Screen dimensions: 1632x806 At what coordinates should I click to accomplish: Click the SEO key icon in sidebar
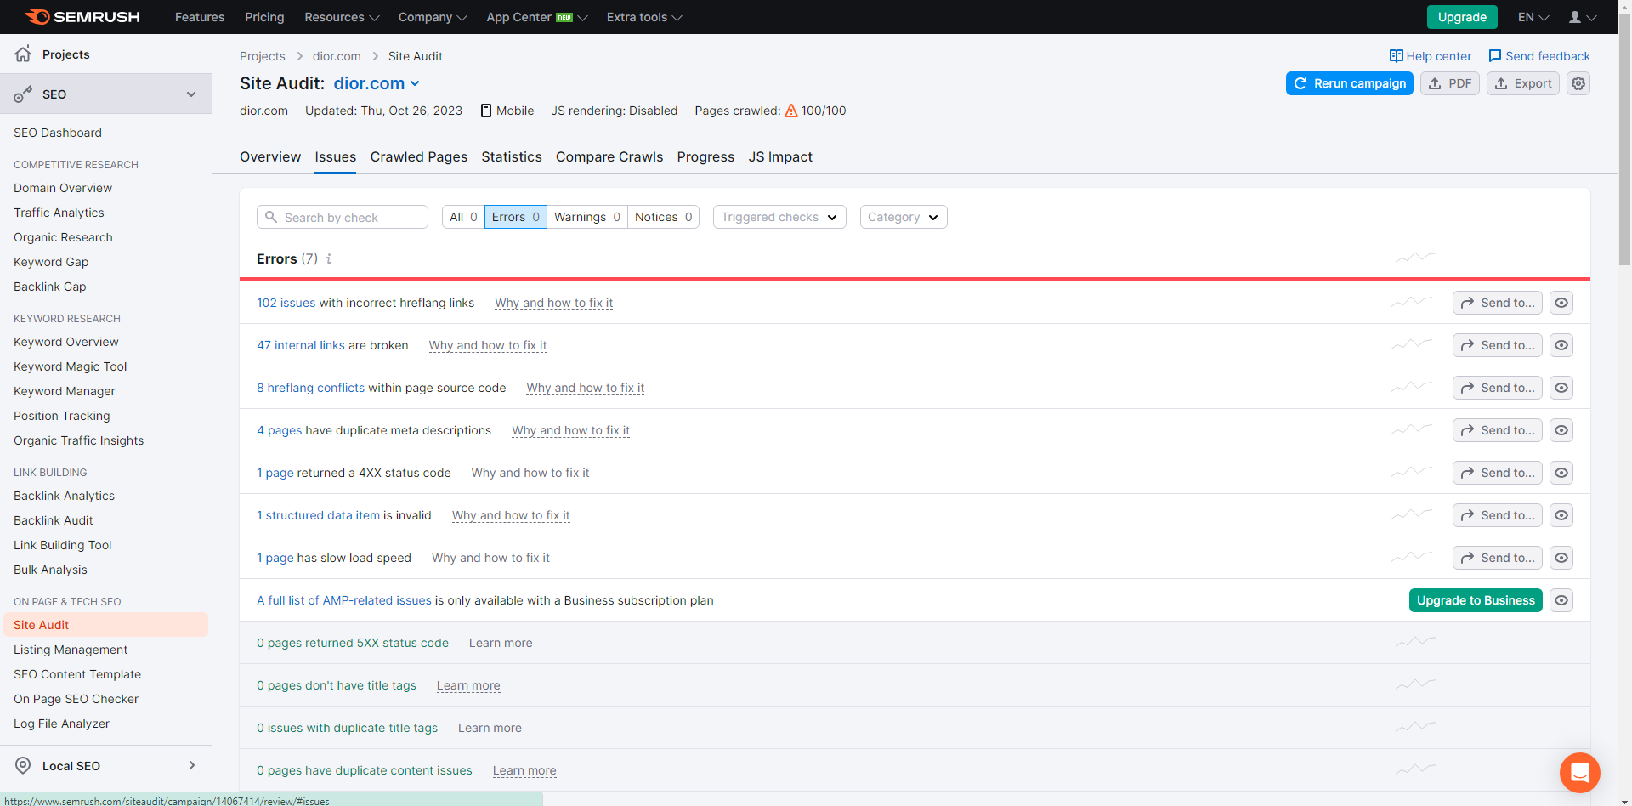click(23, 94)
